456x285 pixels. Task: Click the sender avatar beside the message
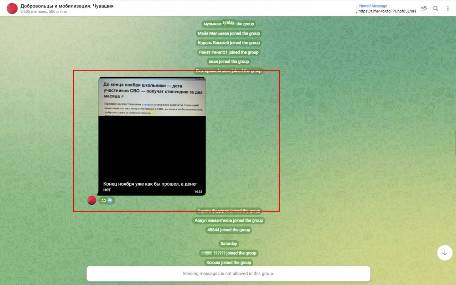point(92,200)
